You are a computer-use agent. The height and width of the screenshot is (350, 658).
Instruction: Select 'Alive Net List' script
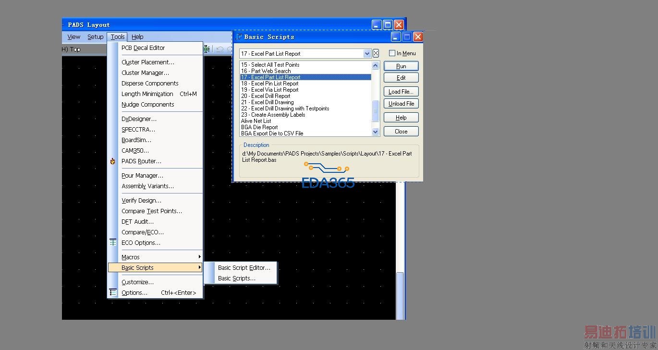pyautogui.click(x=305, y=121)
